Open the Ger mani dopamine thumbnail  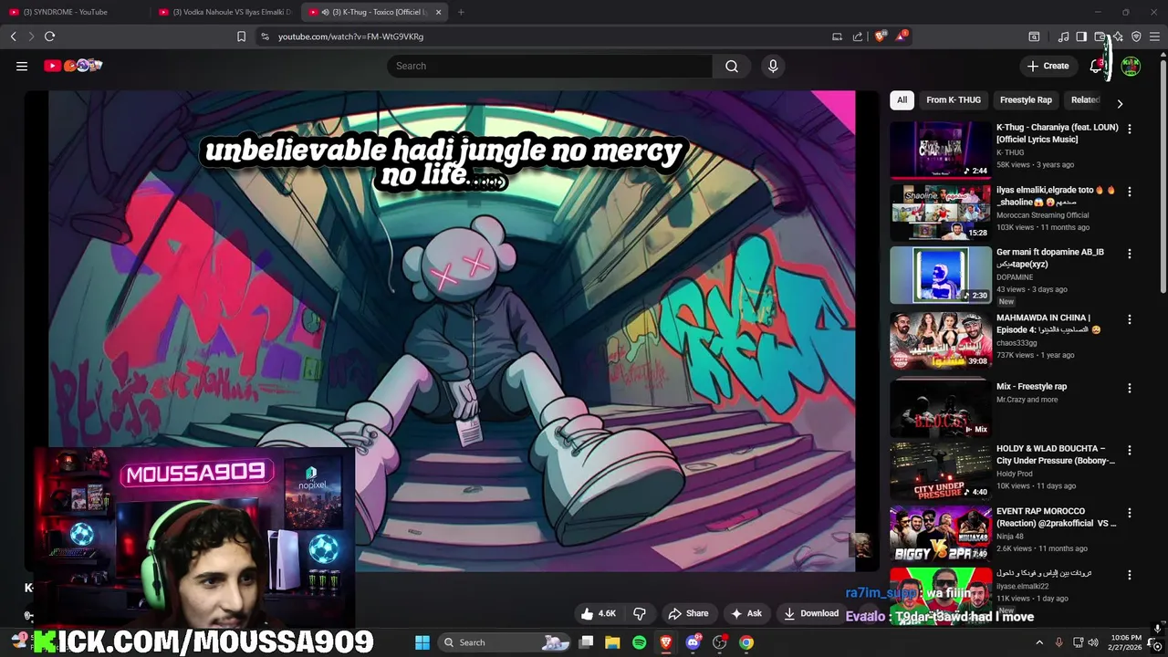pyautogui.click(x=940, y=275)
